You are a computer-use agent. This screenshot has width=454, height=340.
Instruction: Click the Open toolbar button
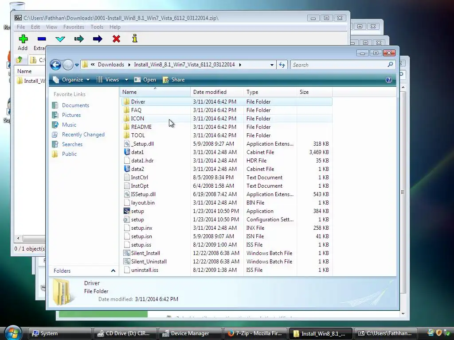click(145, 80)
